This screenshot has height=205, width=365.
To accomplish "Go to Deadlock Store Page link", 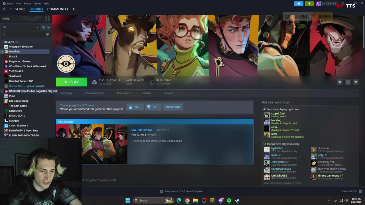I will point(66,93).
